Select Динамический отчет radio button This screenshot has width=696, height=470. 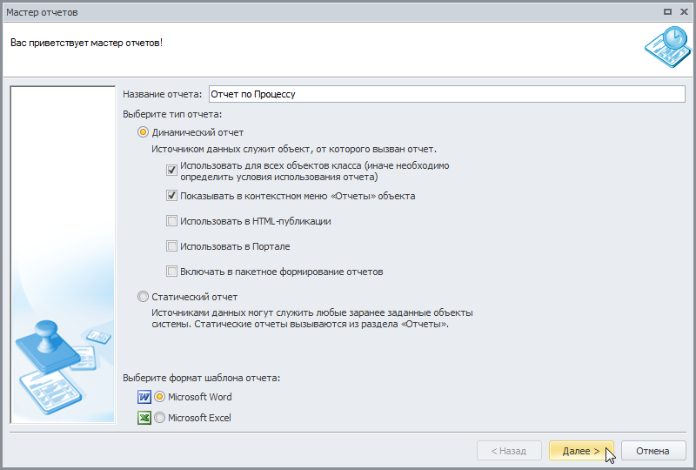(143, 132)
